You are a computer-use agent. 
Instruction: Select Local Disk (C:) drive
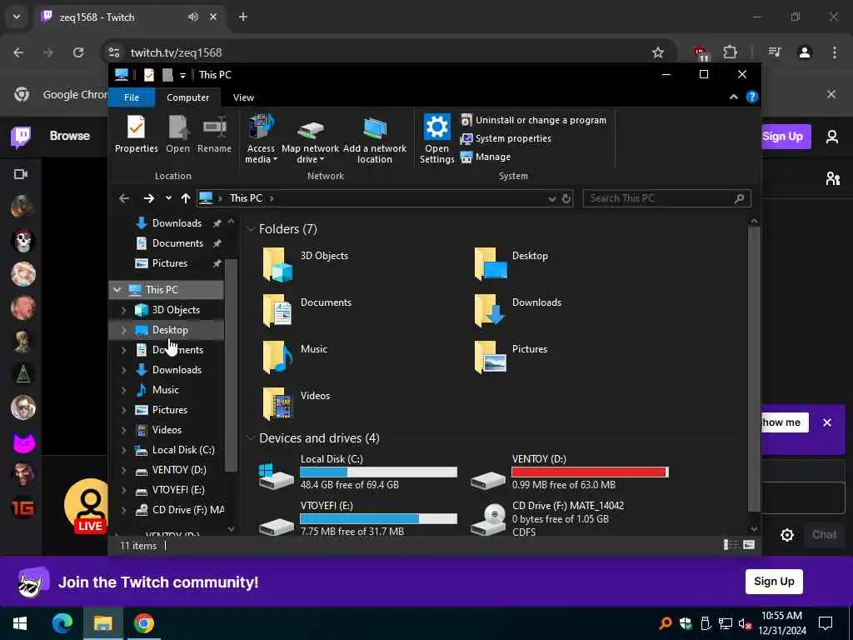point(358,472)
